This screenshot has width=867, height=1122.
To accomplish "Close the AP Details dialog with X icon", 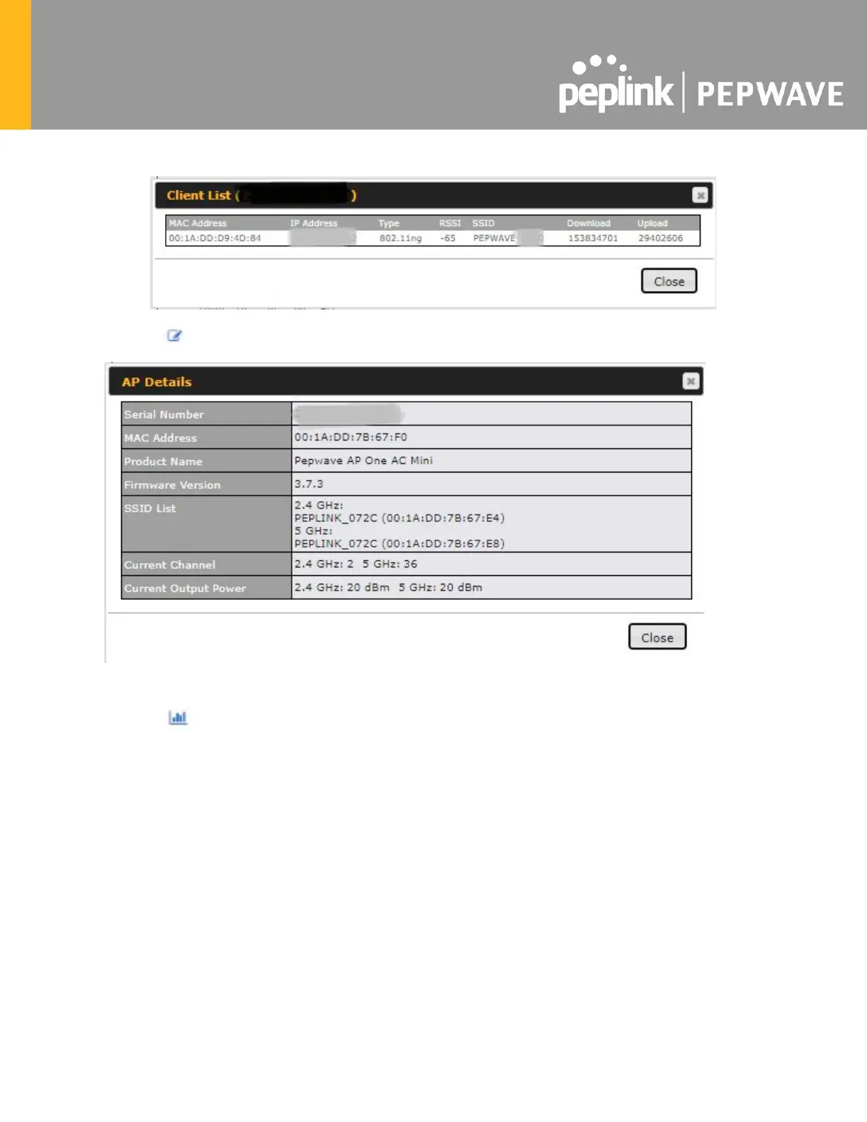I will pyautogui.click(x=691, y=382).
